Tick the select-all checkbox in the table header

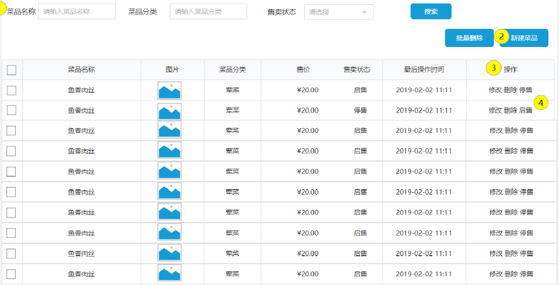click(11, 70)
